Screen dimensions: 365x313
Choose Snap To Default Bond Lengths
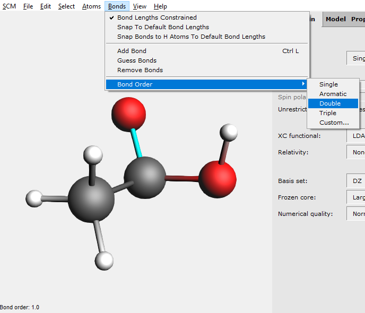tap(207, 27)
